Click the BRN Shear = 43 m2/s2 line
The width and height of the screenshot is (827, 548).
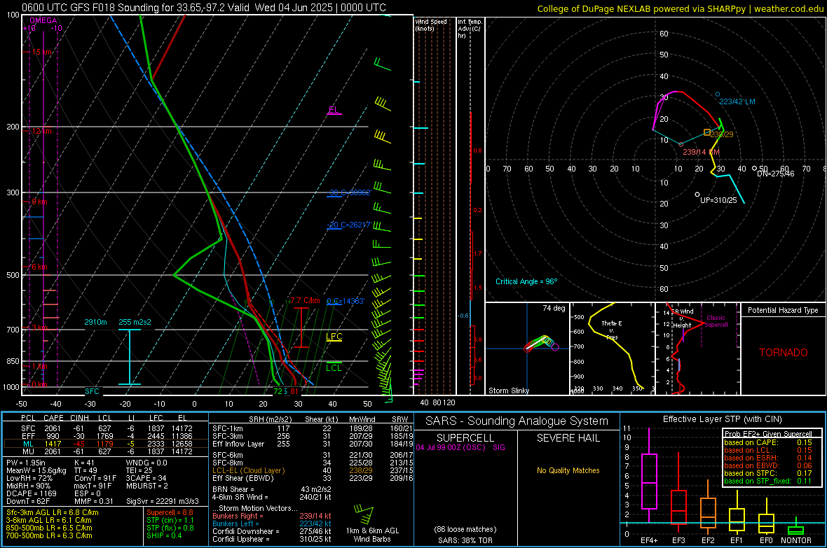point(272,489)
